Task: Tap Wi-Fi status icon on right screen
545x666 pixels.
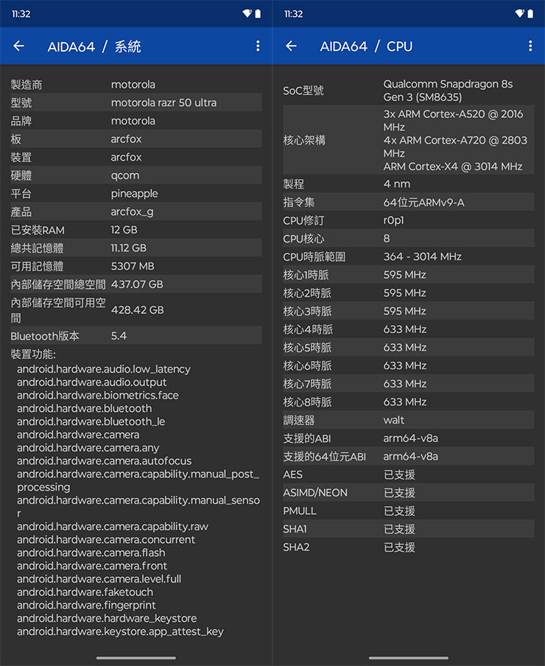Action: pyautogui.click(x=519, y=13)
